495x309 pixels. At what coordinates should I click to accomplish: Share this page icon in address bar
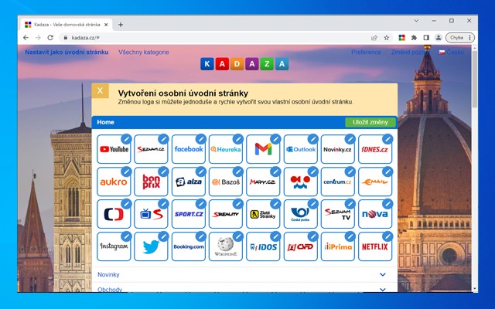(x=374, y=38)
